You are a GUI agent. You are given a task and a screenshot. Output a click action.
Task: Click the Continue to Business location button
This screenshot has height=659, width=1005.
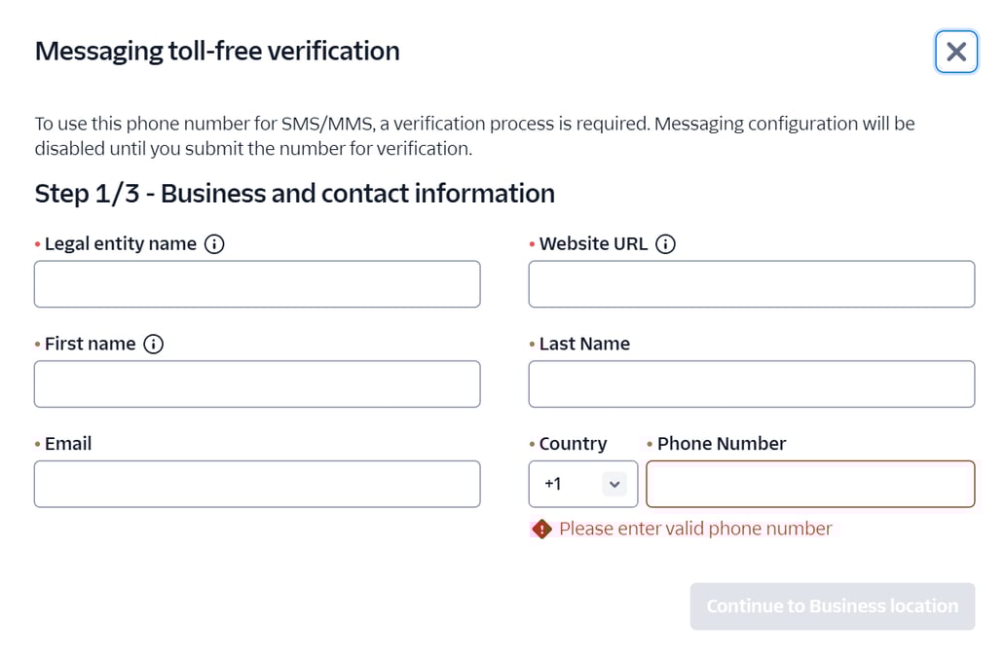pyautogui.click(x=832, y=605)
